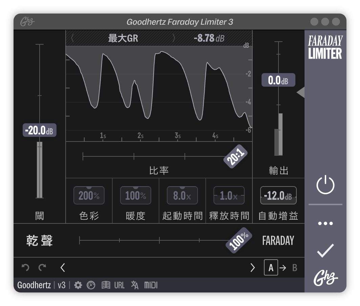
Task: Click the 100% dry/wet mix handle
Action: pos(239,240)
